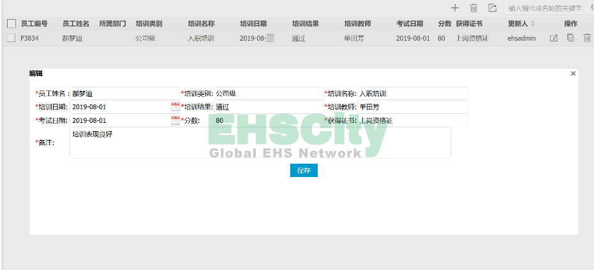Viewport: 594px width, 270px height.
Task: Click the 员工姓名 column header
Action: click(x=76, y=24)
